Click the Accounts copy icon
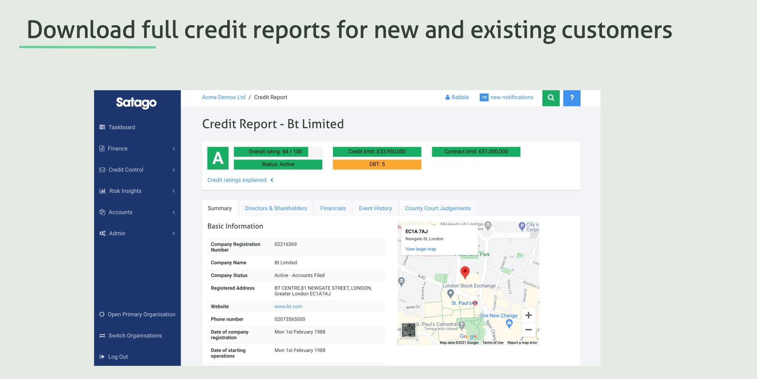Viewport: 757px width, 379px height. pyautogui.click(x=102, y=212)
